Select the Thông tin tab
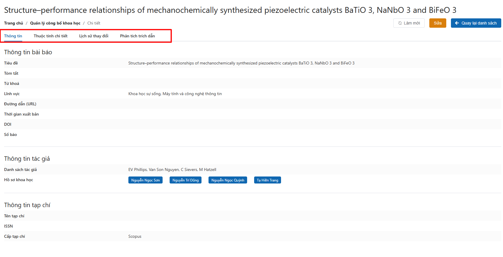503x257 pixels. click(13, 36)
